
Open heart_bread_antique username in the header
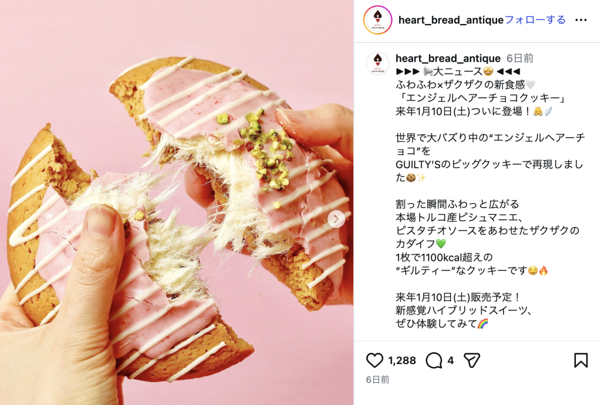tap(451, 20)
